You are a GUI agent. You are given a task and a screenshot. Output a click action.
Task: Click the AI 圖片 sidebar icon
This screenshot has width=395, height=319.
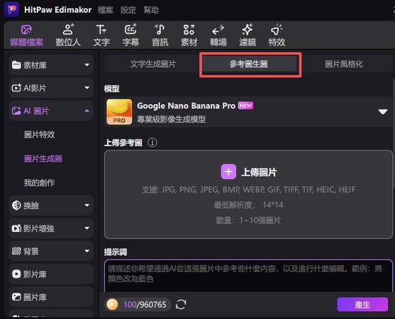pos(16,111)
